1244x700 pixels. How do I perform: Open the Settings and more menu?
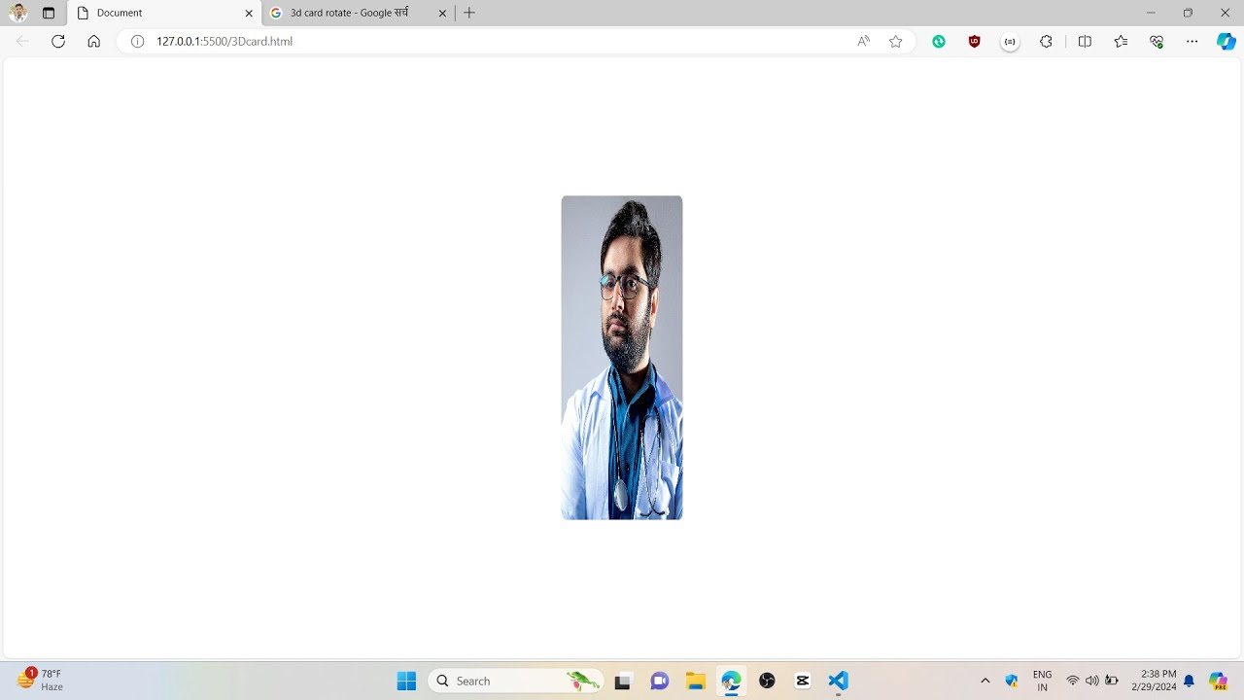[x=1192, y=41]
